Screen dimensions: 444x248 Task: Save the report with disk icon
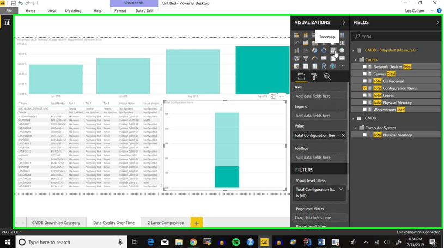pyautogui.click(x=13, y=3)
